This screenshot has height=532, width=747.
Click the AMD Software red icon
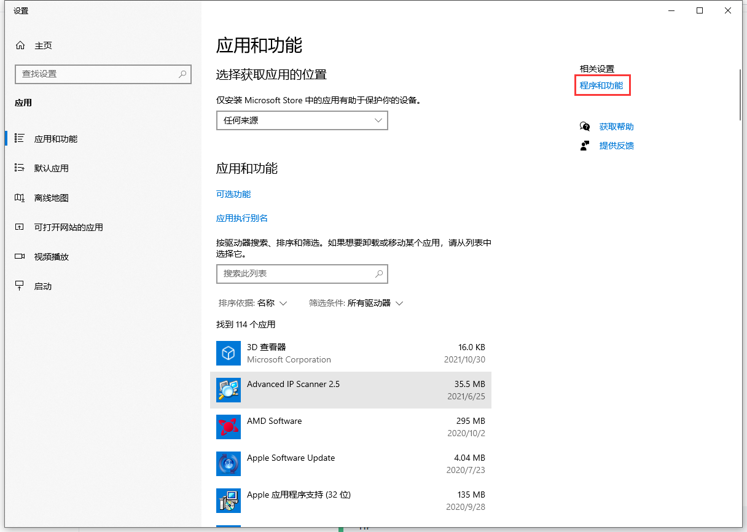[229, 427]
